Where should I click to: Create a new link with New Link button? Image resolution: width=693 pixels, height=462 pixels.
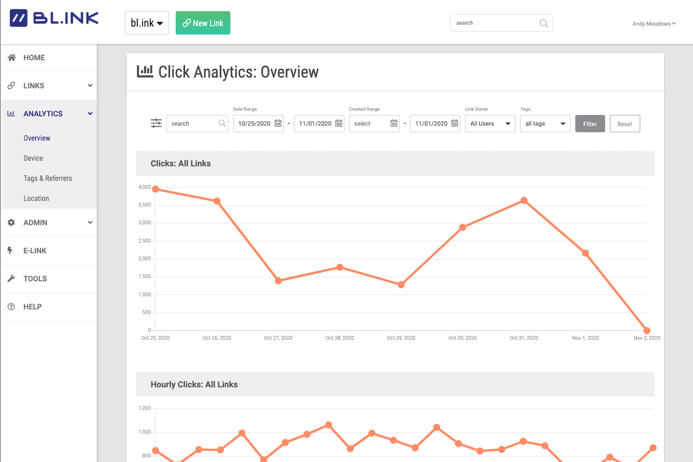203,23
